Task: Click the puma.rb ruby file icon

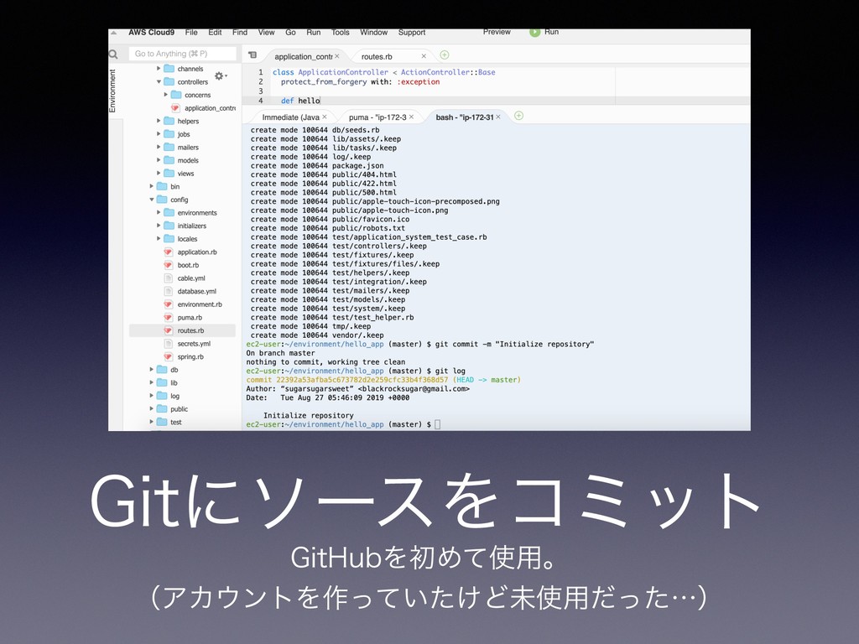Action: (169, 318)
